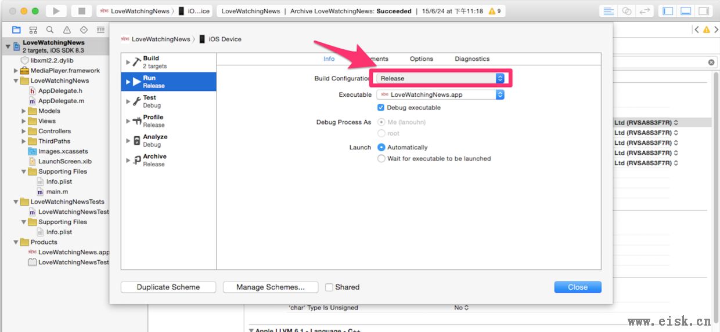Toggle the Debug executable checkbox
Image resolution: width=720 pixels, height=332 pixels.
pyautogui.click(x=381, y=108)
